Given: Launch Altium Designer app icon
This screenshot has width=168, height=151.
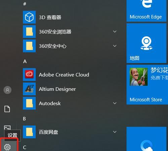Looking at the screenshot, I should coord(29,89).
